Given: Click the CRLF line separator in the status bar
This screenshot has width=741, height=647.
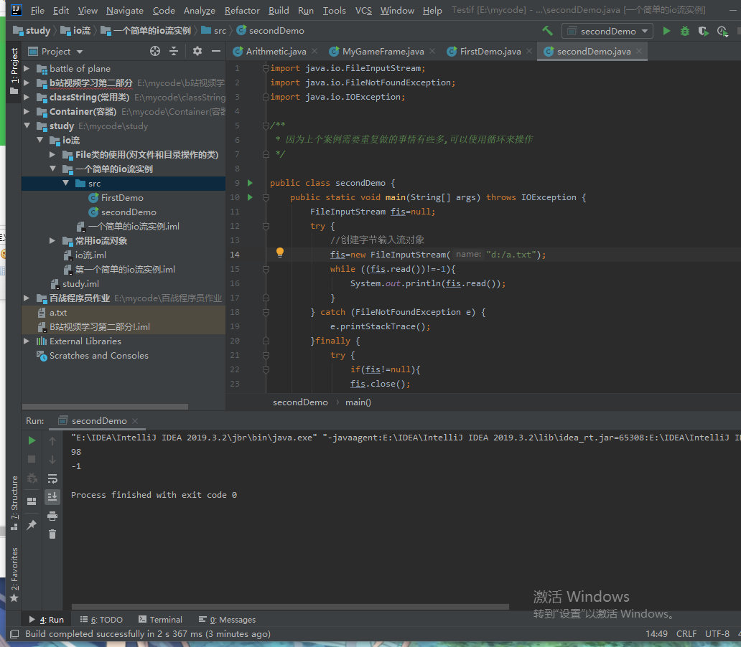Looking at the screenshot, I should 686,634.
